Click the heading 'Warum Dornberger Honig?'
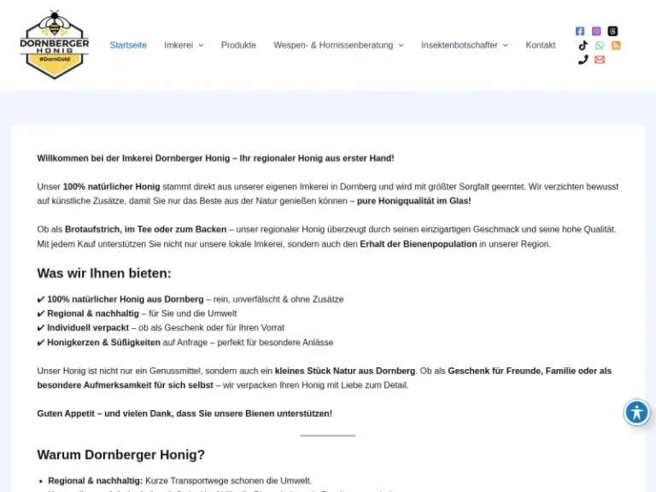 click(121, 454)
